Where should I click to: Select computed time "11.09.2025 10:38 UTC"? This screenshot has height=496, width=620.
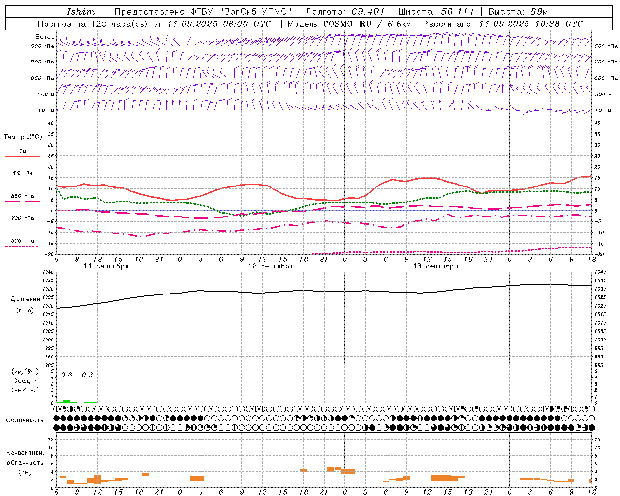point(531,24)
